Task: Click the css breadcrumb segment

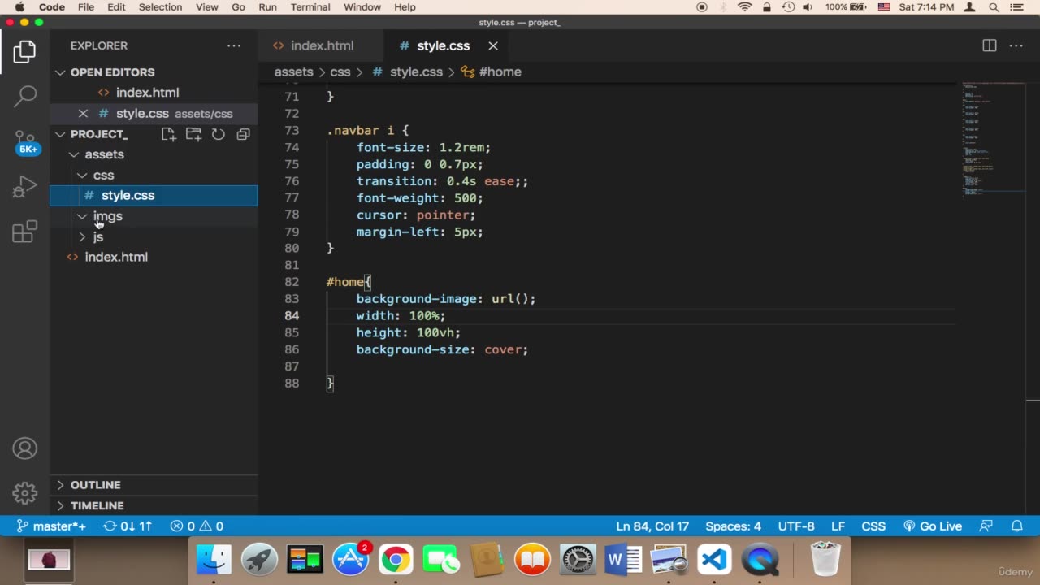Action: (x=340, y=71)
